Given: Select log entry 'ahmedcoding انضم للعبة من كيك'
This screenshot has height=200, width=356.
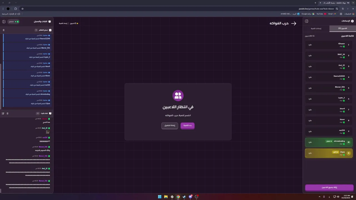Looking at the screenshot, I should (x=27, y=93).
